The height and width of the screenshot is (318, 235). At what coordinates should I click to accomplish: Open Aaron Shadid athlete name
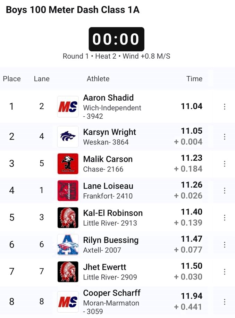click(108, 98)
